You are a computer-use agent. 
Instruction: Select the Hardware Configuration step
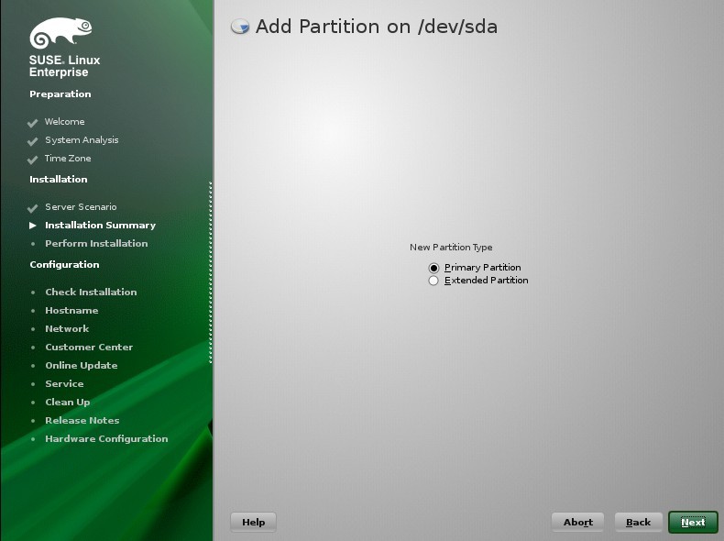point(106,439)
